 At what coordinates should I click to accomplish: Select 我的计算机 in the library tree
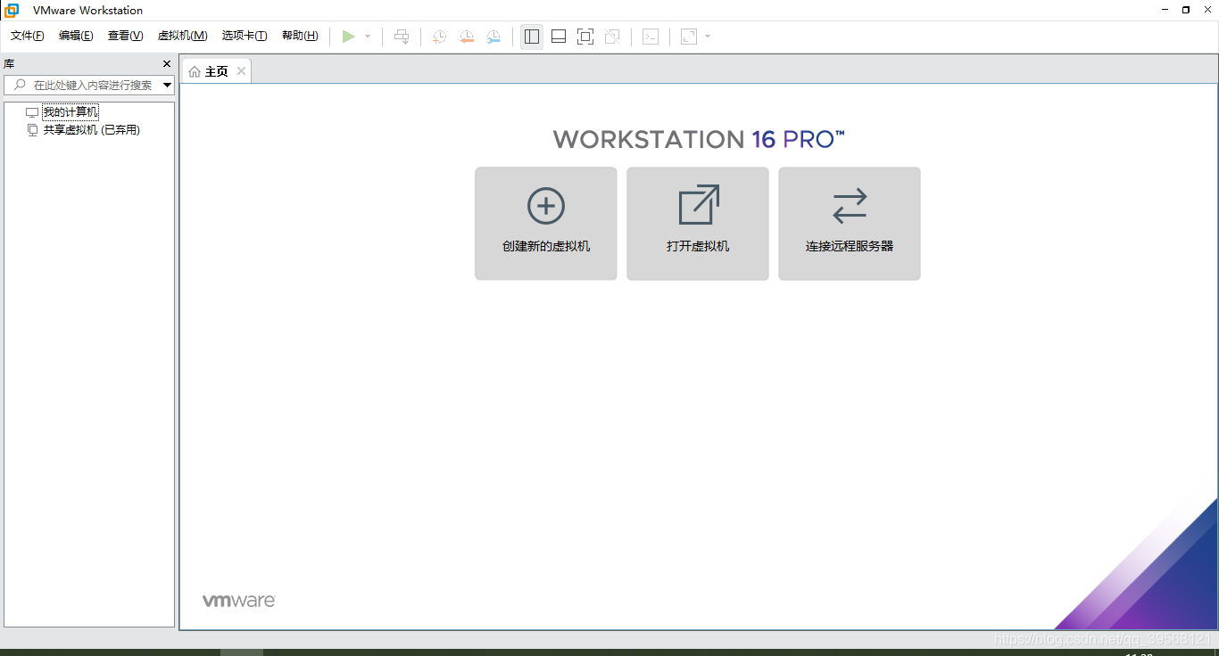pos(70,111)
